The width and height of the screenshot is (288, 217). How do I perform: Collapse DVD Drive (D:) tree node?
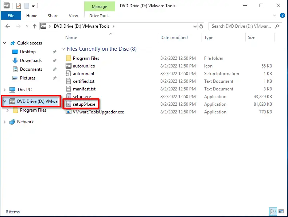point(5,101)
